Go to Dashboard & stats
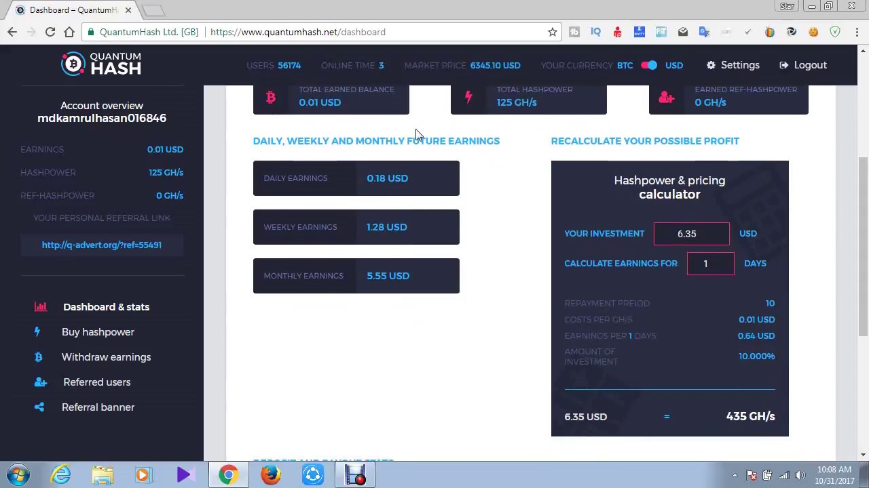The height and width of the screenshot is (488, 869). [107, 307]
